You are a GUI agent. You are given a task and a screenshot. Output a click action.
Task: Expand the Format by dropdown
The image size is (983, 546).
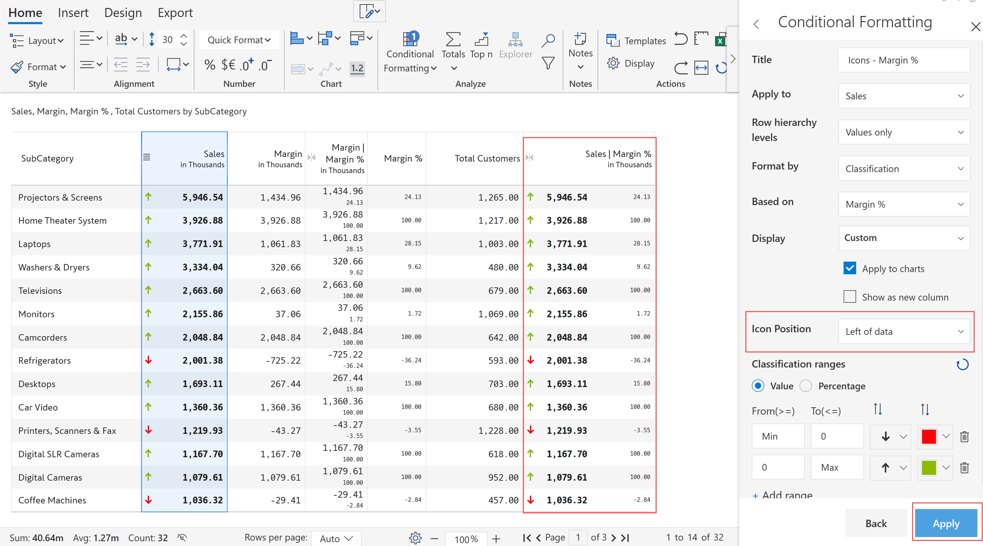coord(904,168)
